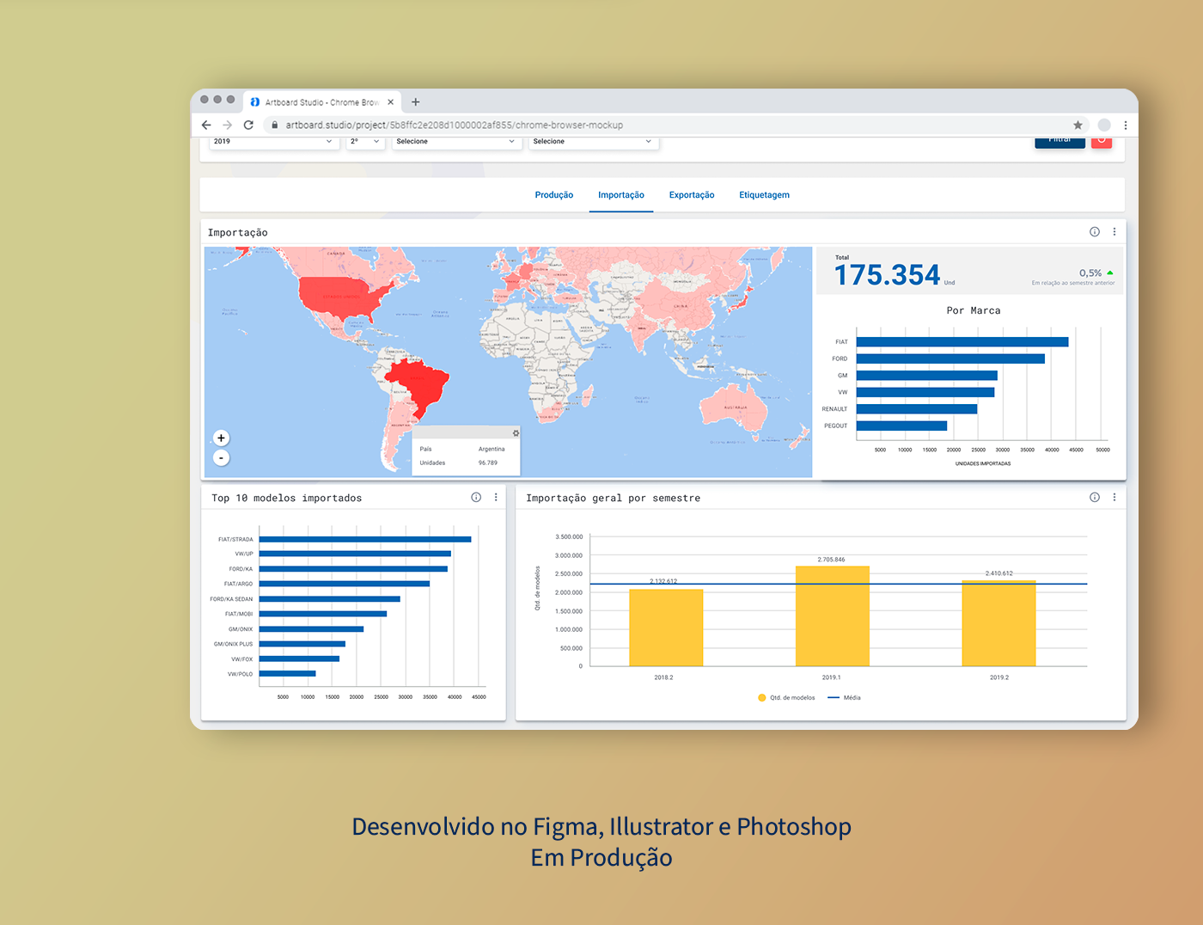The image size is (1203, 925).
Task: Open the Chrome profile avatar
Action: 1104,125
